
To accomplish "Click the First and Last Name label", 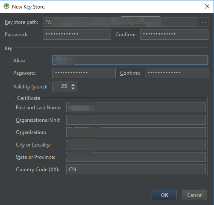I will click(x=38, y=108).
